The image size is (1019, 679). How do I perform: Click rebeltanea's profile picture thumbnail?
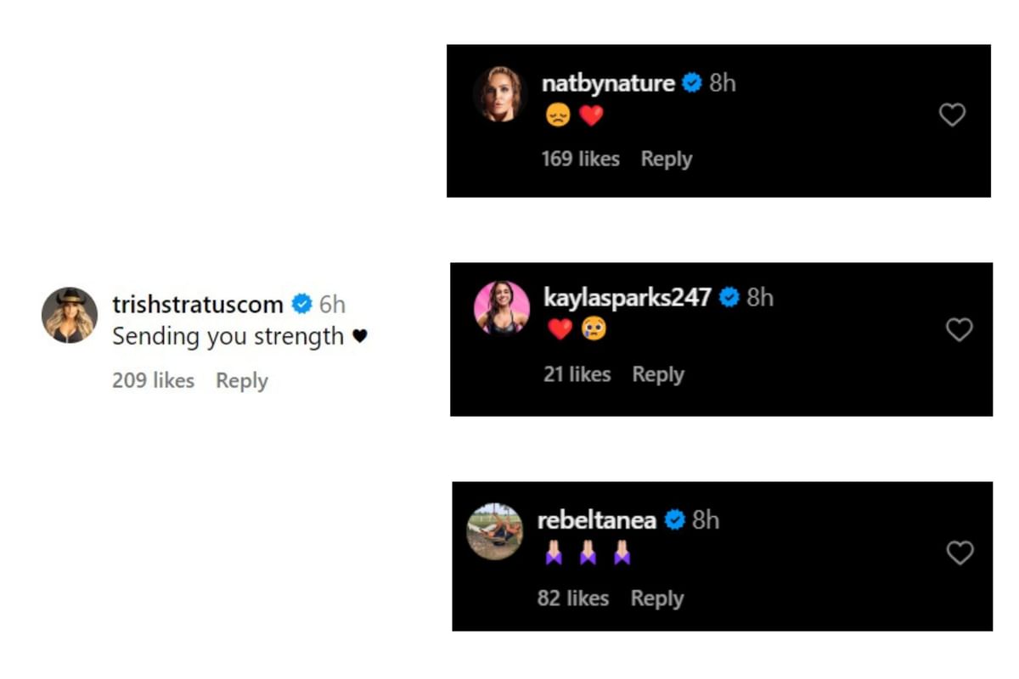495,531
